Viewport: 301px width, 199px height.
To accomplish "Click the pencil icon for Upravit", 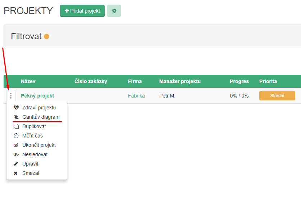I will [16, 164].
